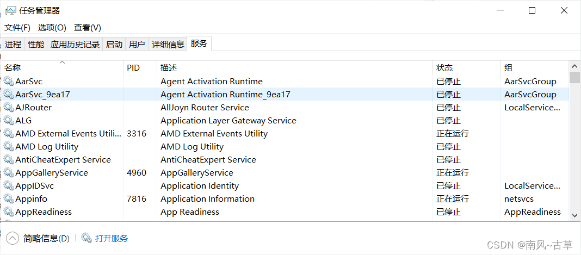Sort services by the 名称 column header
Screen dimensions: 581x255
pyautogui.click(x=62, y=67)
